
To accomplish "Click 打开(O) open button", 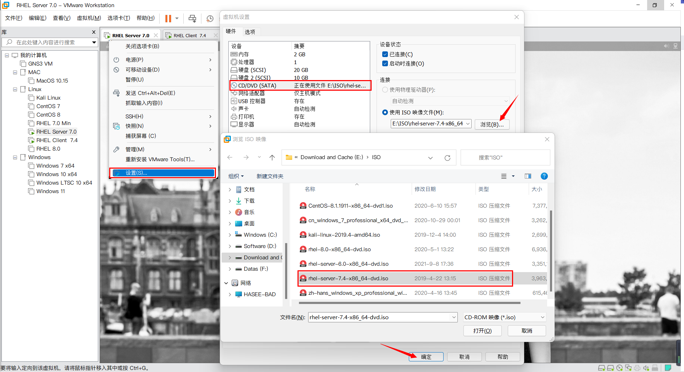I will 483,331.
